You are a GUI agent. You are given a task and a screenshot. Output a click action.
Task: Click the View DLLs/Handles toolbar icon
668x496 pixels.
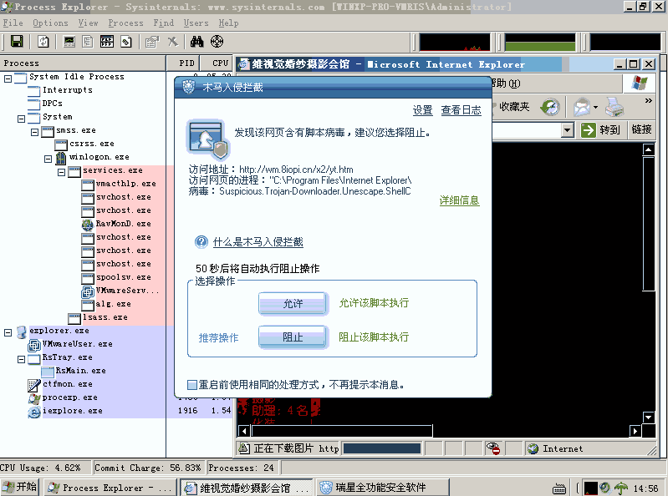coord(126,41)
